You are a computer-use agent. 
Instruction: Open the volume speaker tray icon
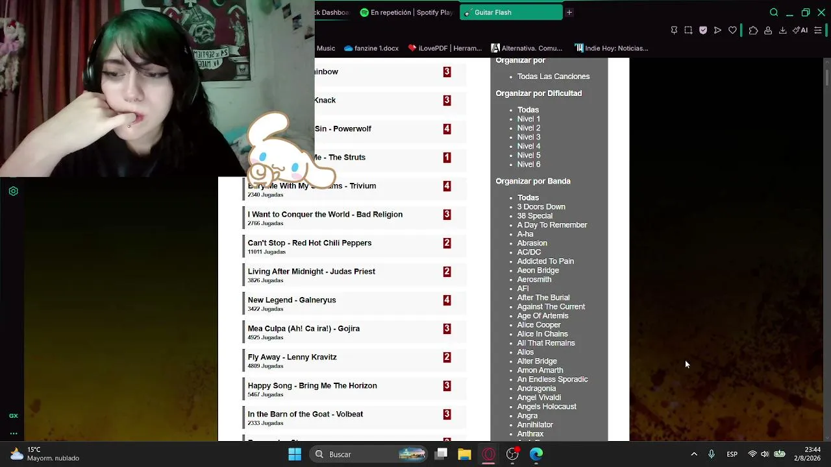pos(765,454)
